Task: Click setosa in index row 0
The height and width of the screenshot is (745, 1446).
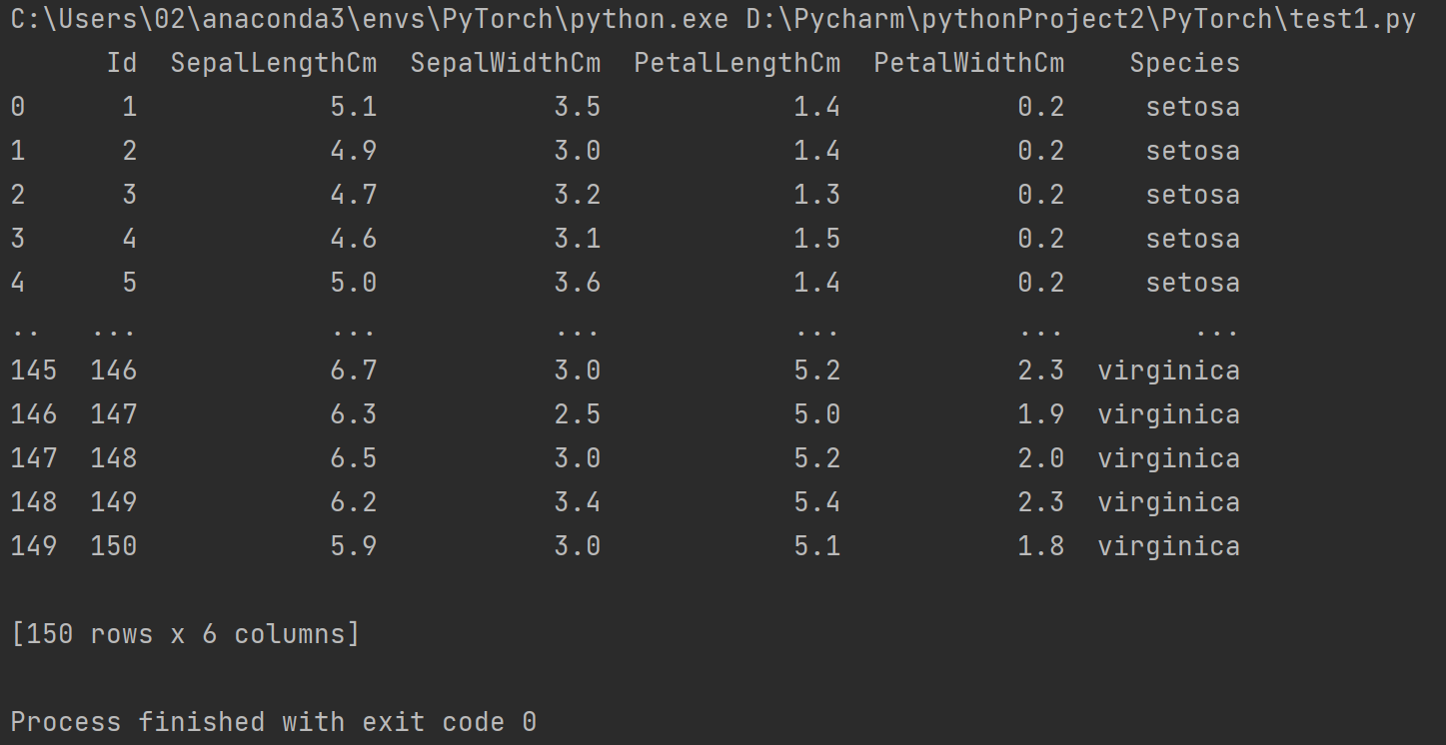Action: click(1193, 107)
